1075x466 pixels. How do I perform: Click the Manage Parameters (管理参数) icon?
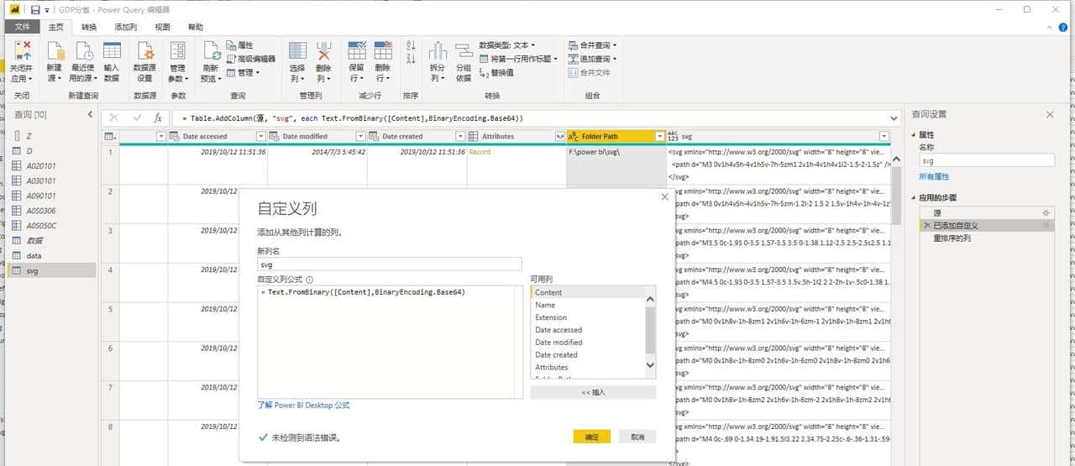click(x=177, y=50)
